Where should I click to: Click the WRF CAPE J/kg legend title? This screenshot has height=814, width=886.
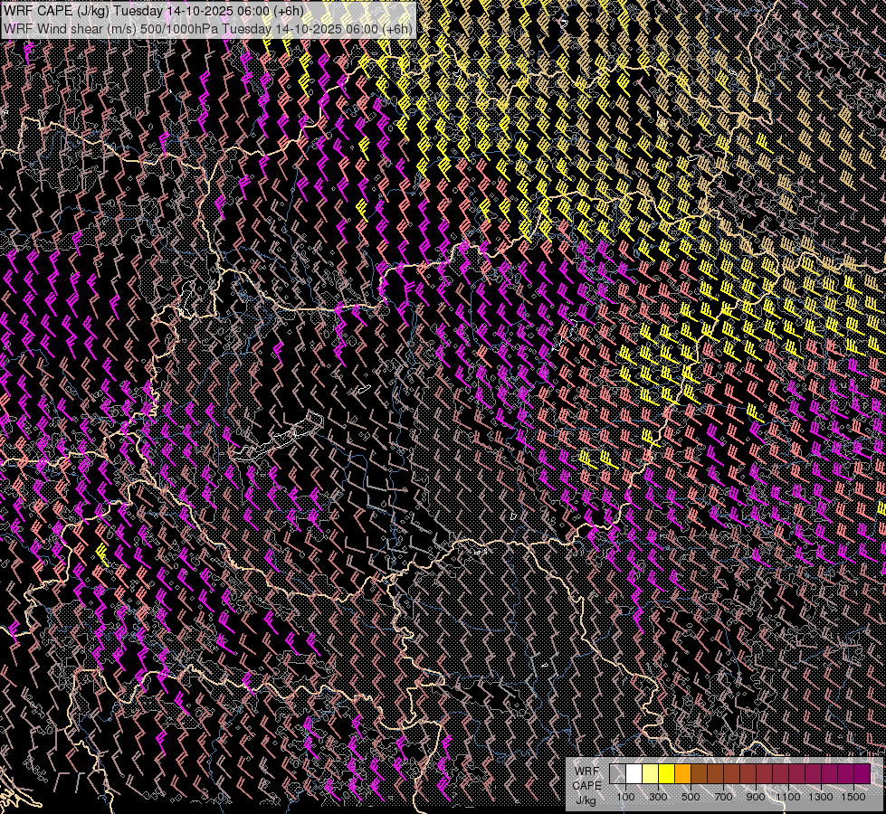coord(586,785)
